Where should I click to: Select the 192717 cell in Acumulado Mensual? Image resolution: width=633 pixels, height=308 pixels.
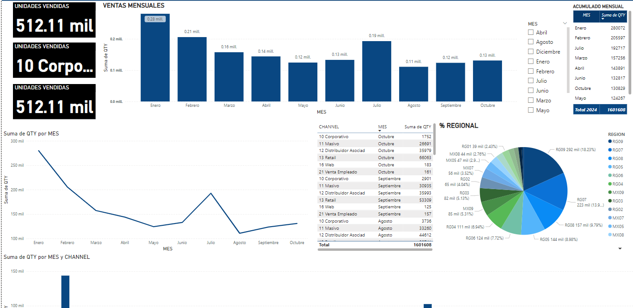618,48
